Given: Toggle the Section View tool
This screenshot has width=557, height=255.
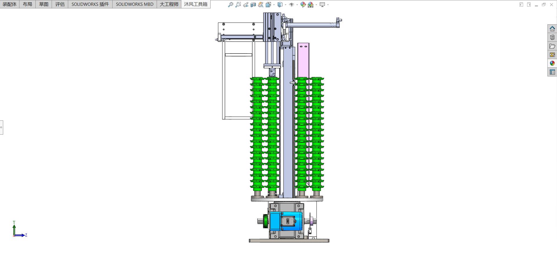Looking at the screenshot, I should click(253, 5).
